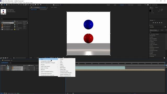Select the Pen tool
Image resolution: width=167 pixels, height=94 pixels.
click(x=26, y=5)
